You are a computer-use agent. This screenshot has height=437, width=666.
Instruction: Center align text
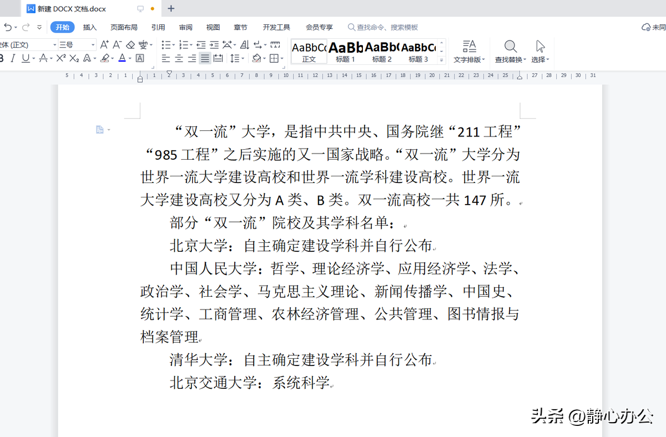point(179,58)
